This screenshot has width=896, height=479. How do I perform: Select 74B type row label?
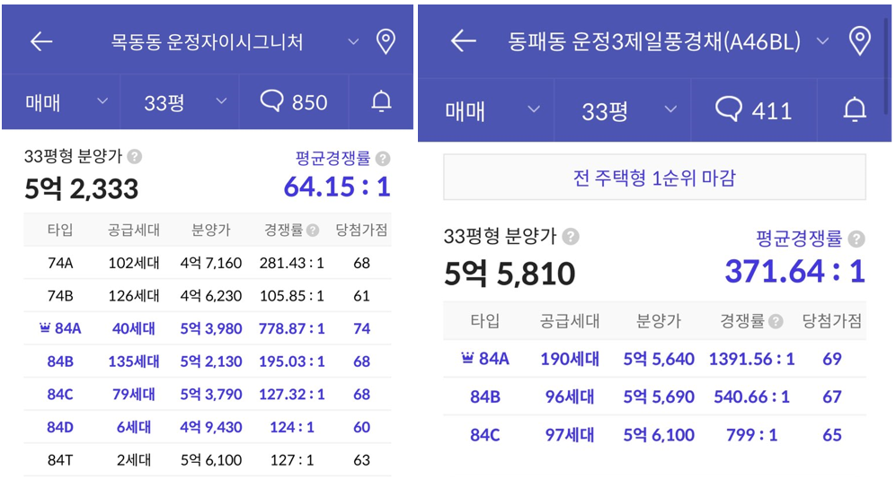pos(60,295)
